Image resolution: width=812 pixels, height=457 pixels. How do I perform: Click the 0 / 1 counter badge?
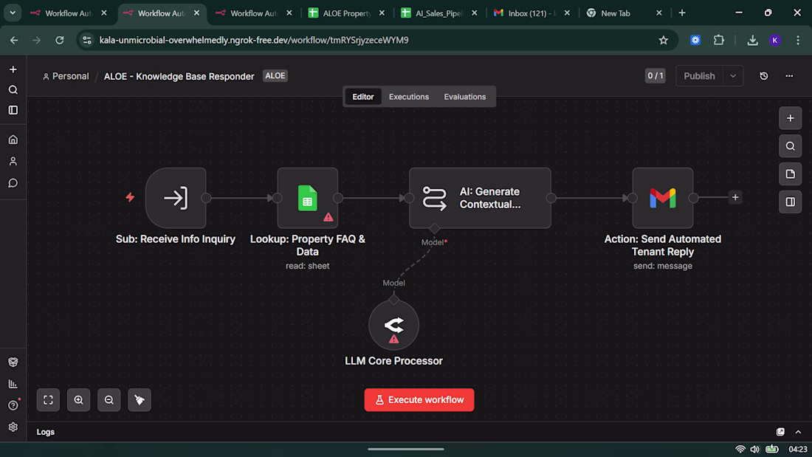[655, 75]
